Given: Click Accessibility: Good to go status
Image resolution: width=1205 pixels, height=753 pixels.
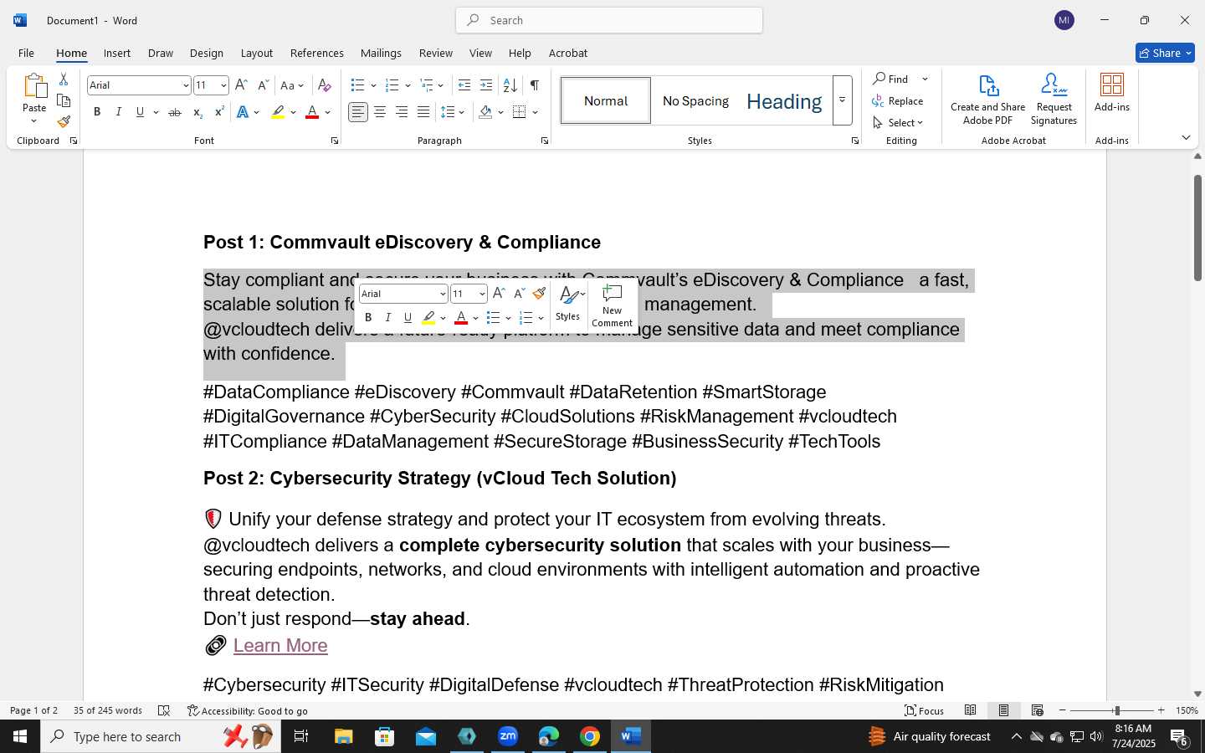Looking at the screenshot, I should (x=248, y=710).
